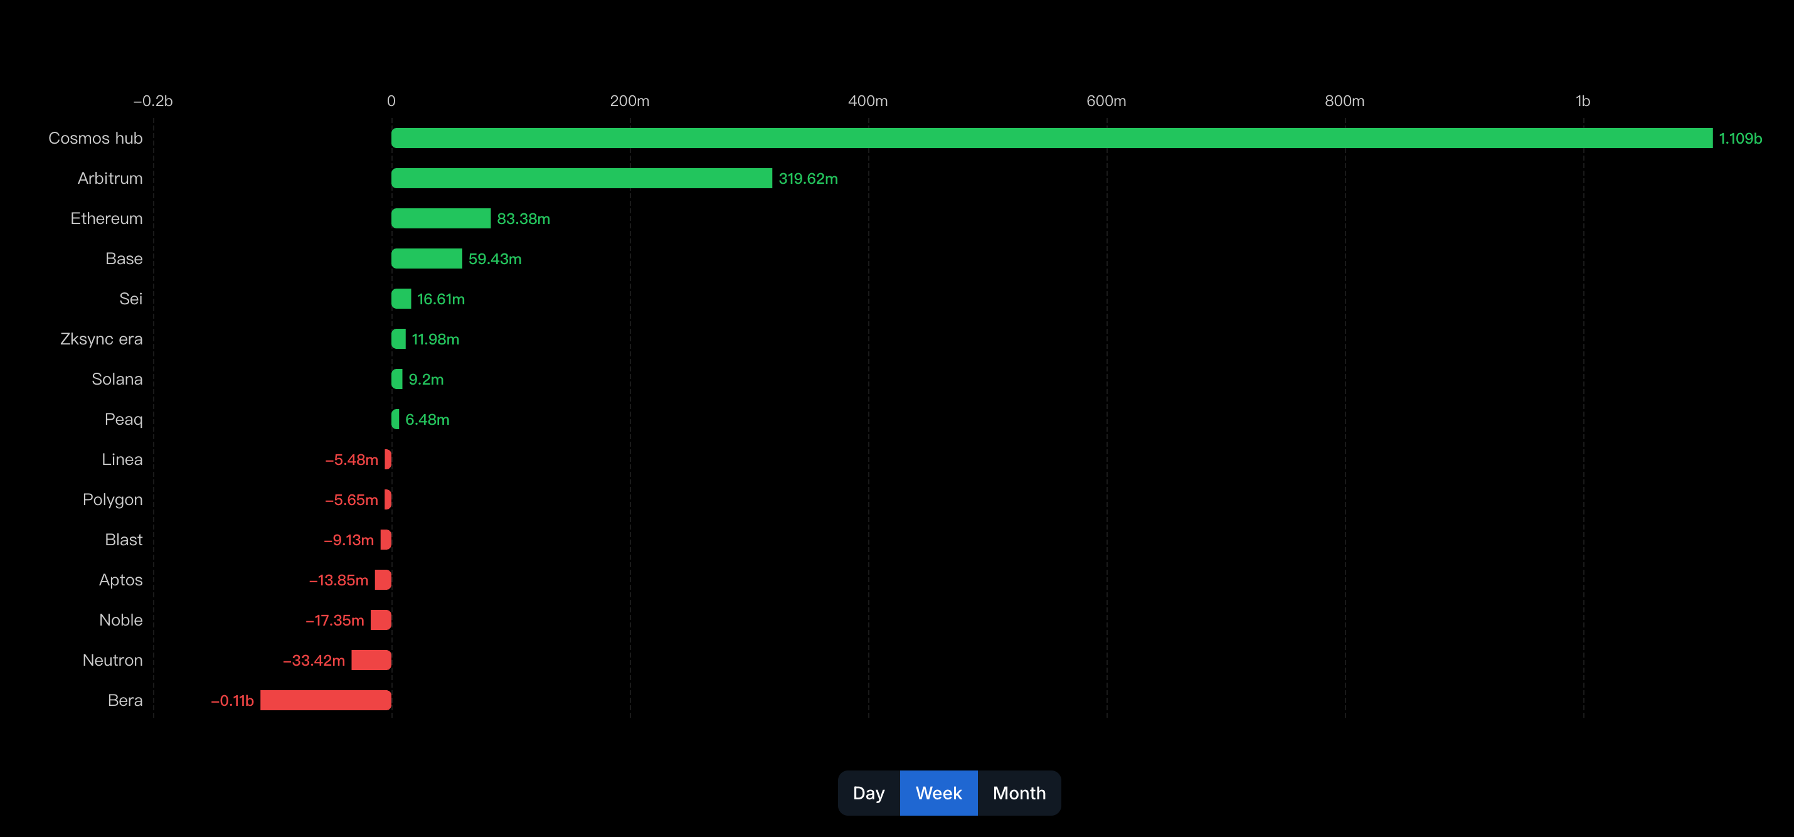The image size is (1794, 837).
Task: Click the Sei green bar
Action: click(x=401, y=299)
